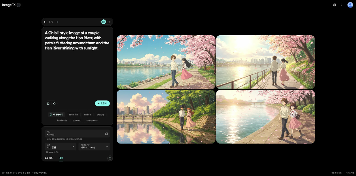Go to the next prompt with the right arrow
Image resolution: width=356 pixels, height=176 pixels.
click(57, 22)
